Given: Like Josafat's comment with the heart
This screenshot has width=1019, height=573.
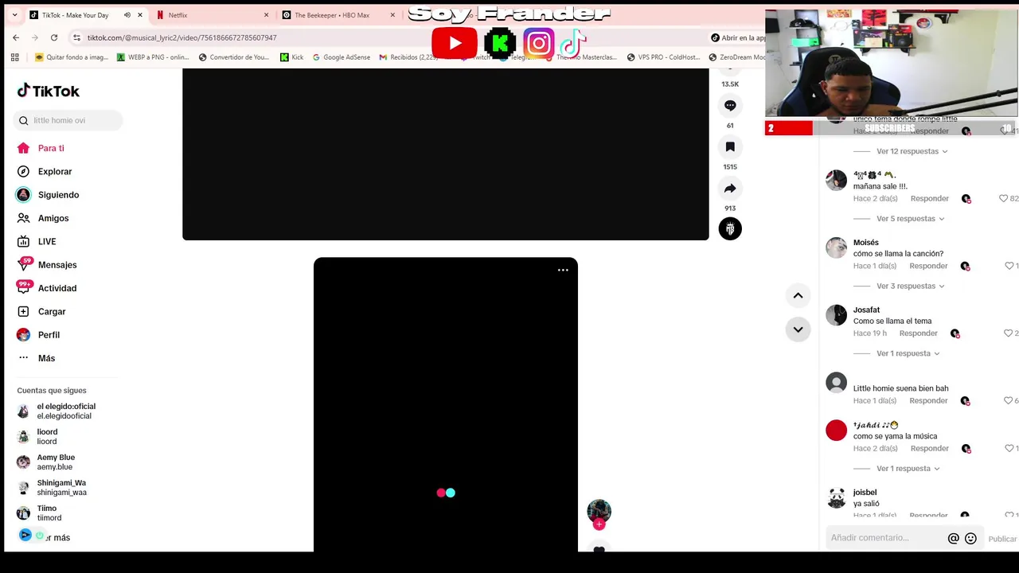Looking at the screenshot, I should 1009,333.
